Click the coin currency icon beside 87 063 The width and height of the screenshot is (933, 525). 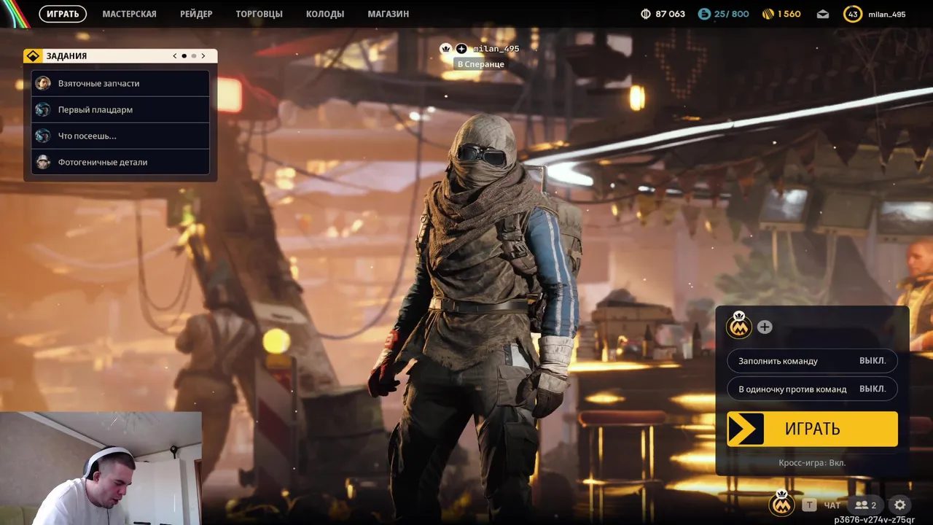pos(645,14)
